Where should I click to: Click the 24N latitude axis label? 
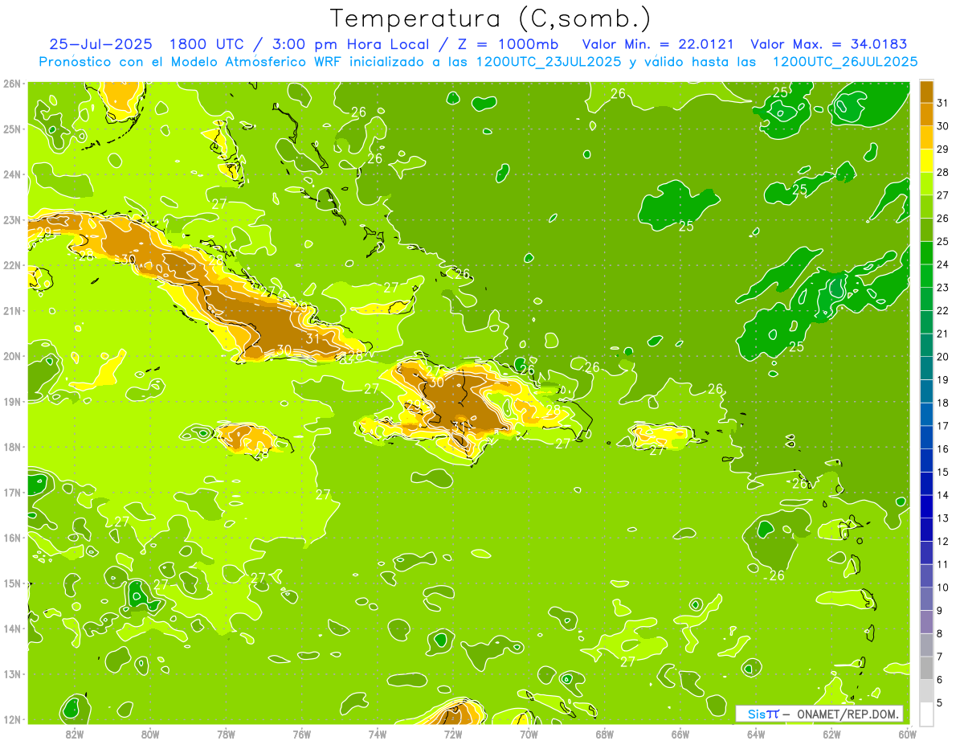(x=13, y=174)
